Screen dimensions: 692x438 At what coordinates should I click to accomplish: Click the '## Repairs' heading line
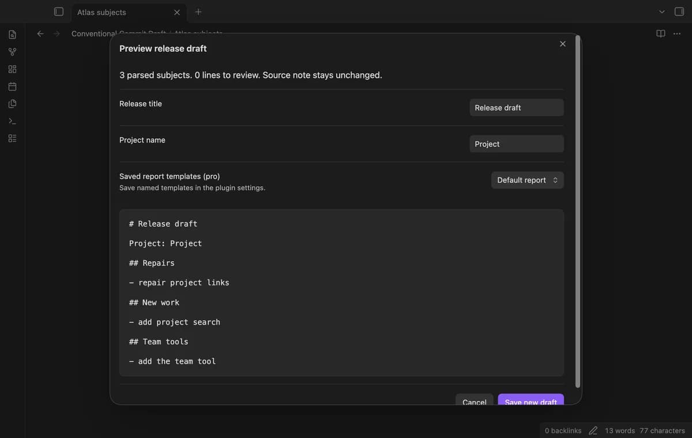click(x=152, y=263)
